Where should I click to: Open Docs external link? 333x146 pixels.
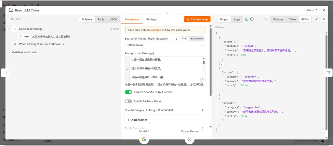click(x=313, y=10)
